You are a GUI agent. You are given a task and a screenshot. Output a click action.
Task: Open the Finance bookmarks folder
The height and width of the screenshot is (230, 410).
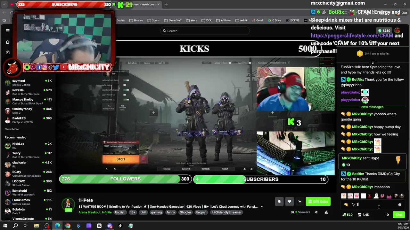136,20
